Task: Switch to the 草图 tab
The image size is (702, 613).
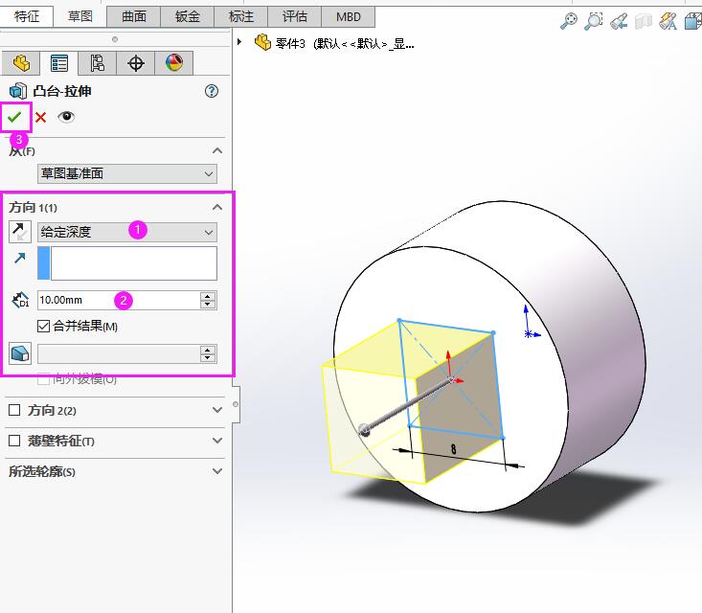Action: pyautogui.click(x=80, y=16)
